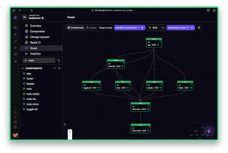Click the todo node in graph
The height and width of the screenshot is (153, 228).
tap(123, 86)
